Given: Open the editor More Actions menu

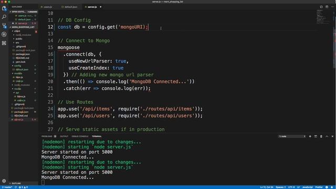Looking at the screenshot, I should (332, 7).
